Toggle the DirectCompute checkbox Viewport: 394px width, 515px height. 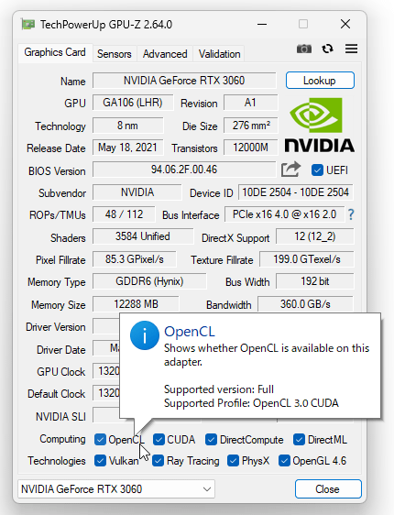pyautogui.click(x=211, y=440)
